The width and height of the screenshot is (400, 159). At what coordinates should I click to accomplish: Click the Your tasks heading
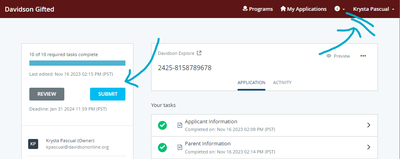pos(163,105)
